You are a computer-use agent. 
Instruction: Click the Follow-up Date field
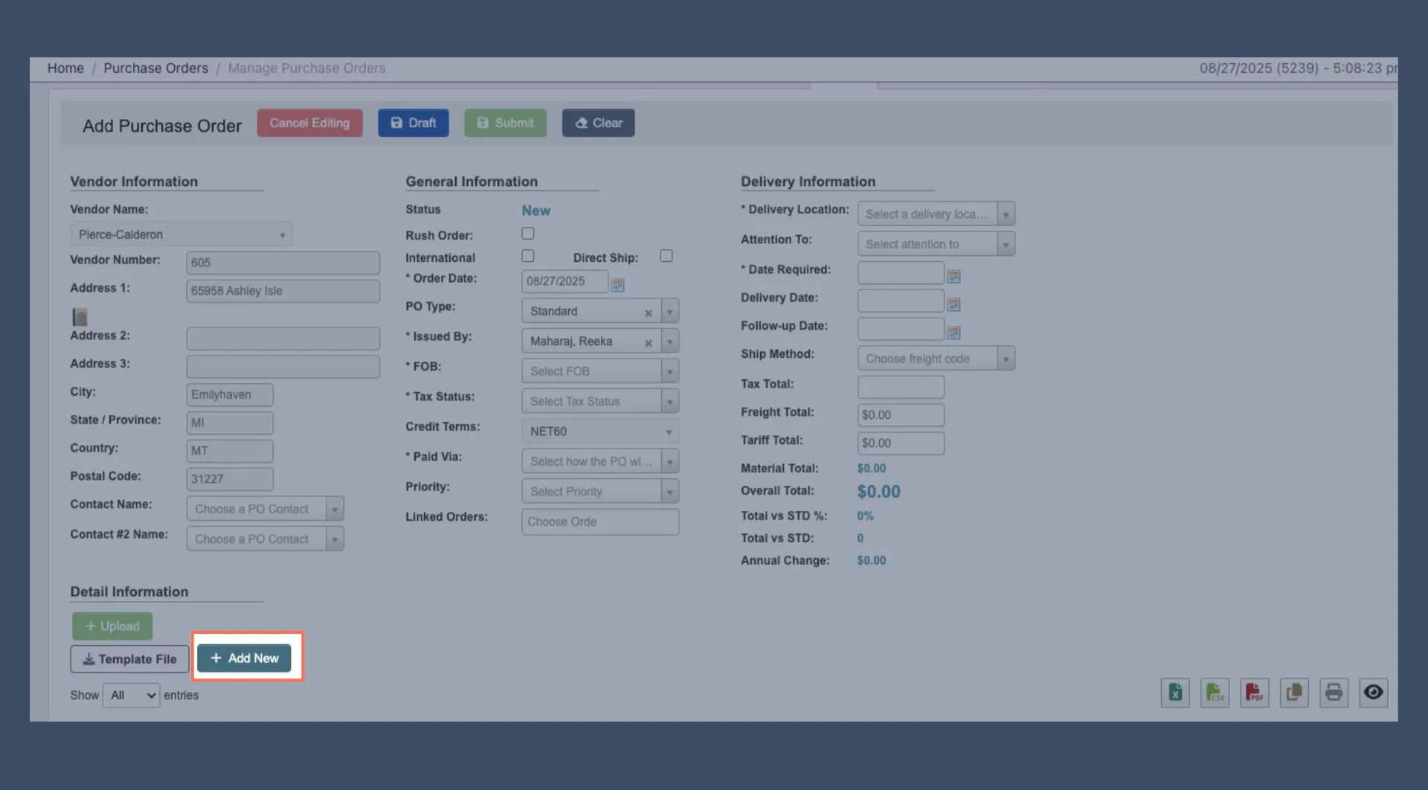point(901,330)
